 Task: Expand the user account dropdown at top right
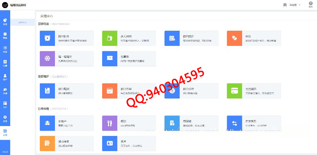click(x=292, y=5)
